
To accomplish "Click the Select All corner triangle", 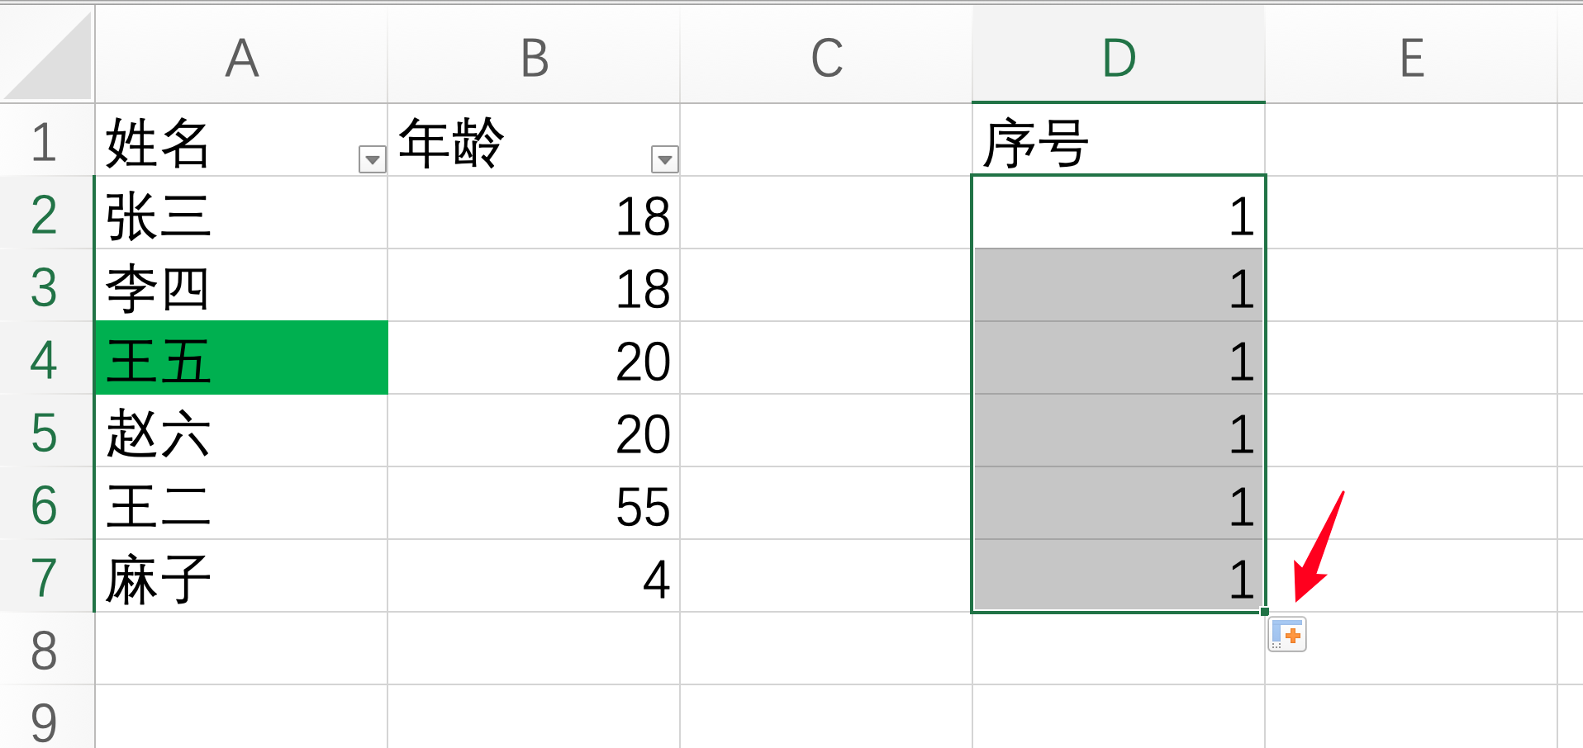I will click(x=50, y=56).
